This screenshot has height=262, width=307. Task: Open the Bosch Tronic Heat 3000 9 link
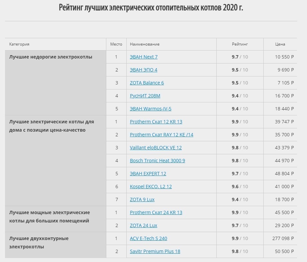click(157, 161)
